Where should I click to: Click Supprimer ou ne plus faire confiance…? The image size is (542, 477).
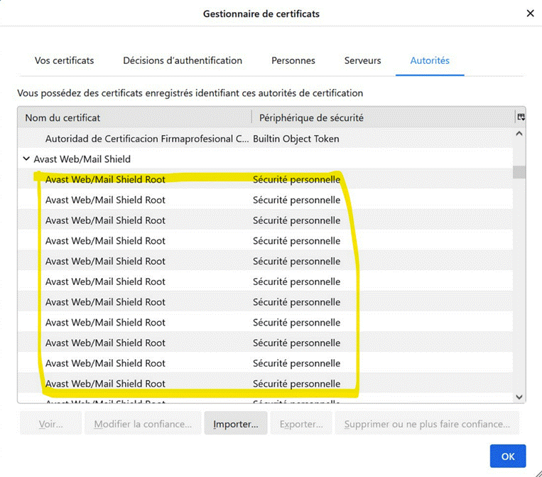[x=427, y=424]
